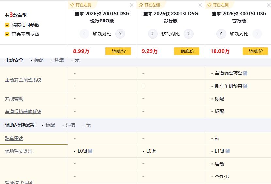Toggle the 高亮不同参数 checkbox
The image size is (271, 184).
coord(7,34)
